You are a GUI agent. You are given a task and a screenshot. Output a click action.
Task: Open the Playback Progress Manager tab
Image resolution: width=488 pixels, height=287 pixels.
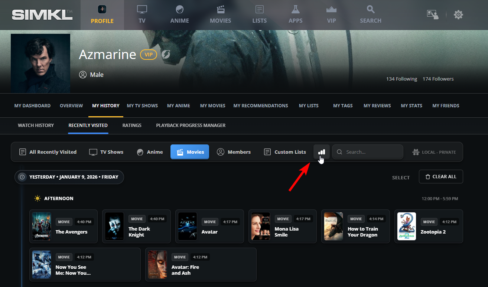point(191,125)
